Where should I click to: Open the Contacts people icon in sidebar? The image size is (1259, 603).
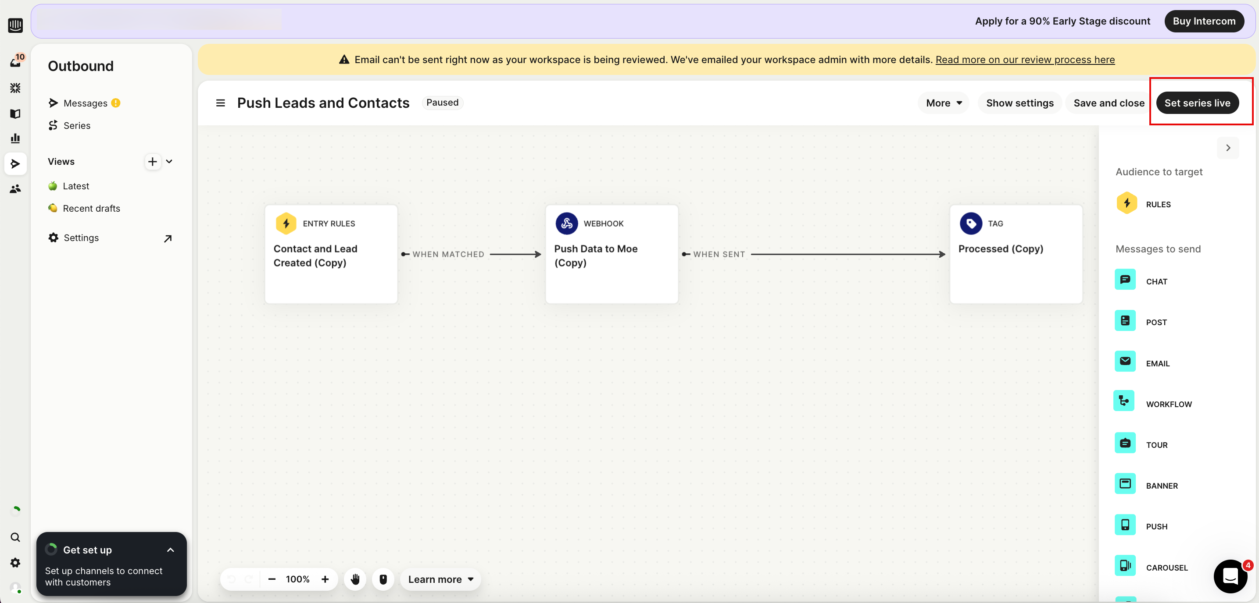tap(15, 188)
